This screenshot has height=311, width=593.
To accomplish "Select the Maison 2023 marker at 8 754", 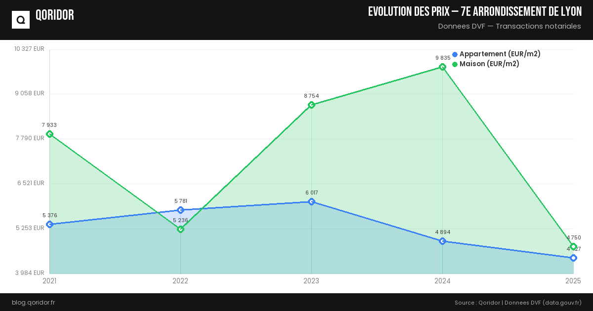I will click(311, 105).
